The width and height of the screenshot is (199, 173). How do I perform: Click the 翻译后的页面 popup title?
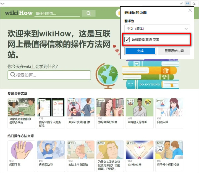pyautogui.click(x=135, y=12)
